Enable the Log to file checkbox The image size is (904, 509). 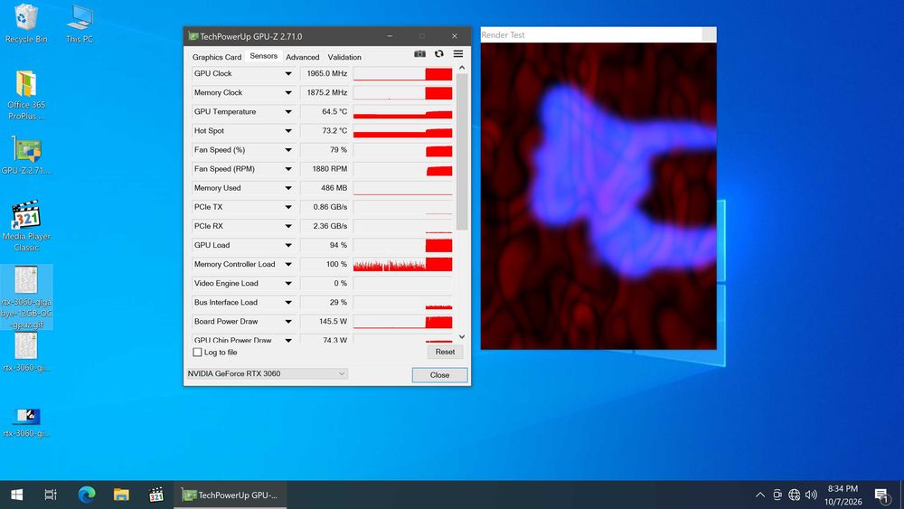point(197,353)
